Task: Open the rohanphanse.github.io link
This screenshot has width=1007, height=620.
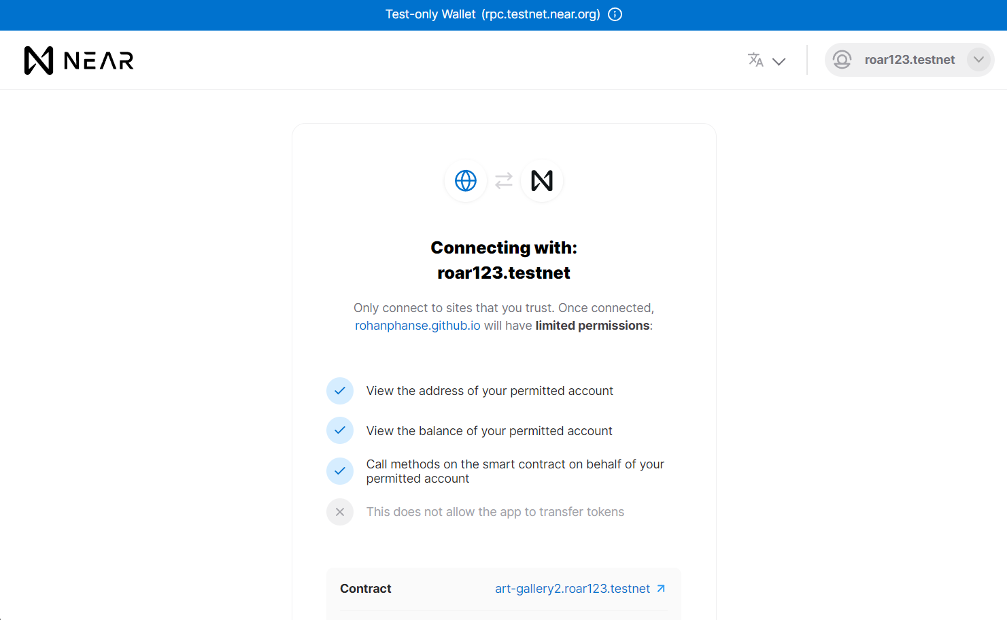Action: [417, 326]
